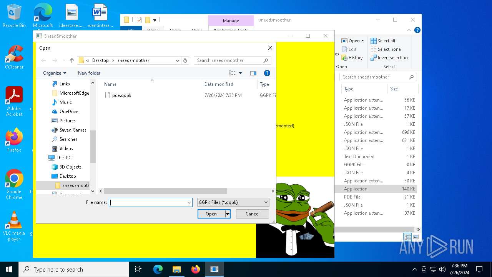Open the Quick Access Toolbar customize arrow
This screenshot has width=492, height=277.
coord(155,20)
